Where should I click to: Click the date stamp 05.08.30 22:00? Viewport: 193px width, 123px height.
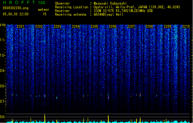pos(16,14)
